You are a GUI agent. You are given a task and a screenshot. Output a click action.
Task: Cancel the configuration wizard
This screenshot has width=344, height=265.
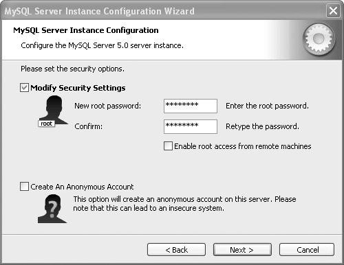(307, 250)
